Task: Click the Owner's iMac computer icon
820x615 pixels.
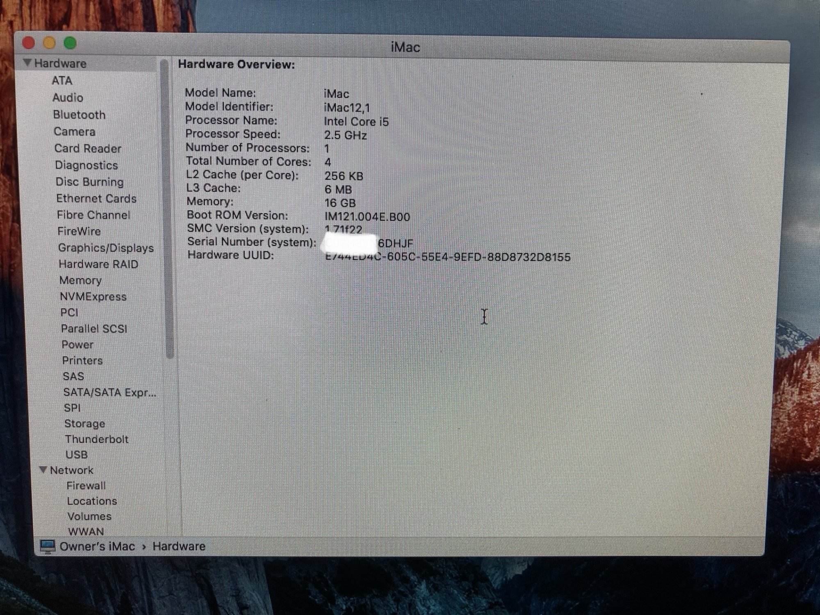Action: tap(48, 547)
